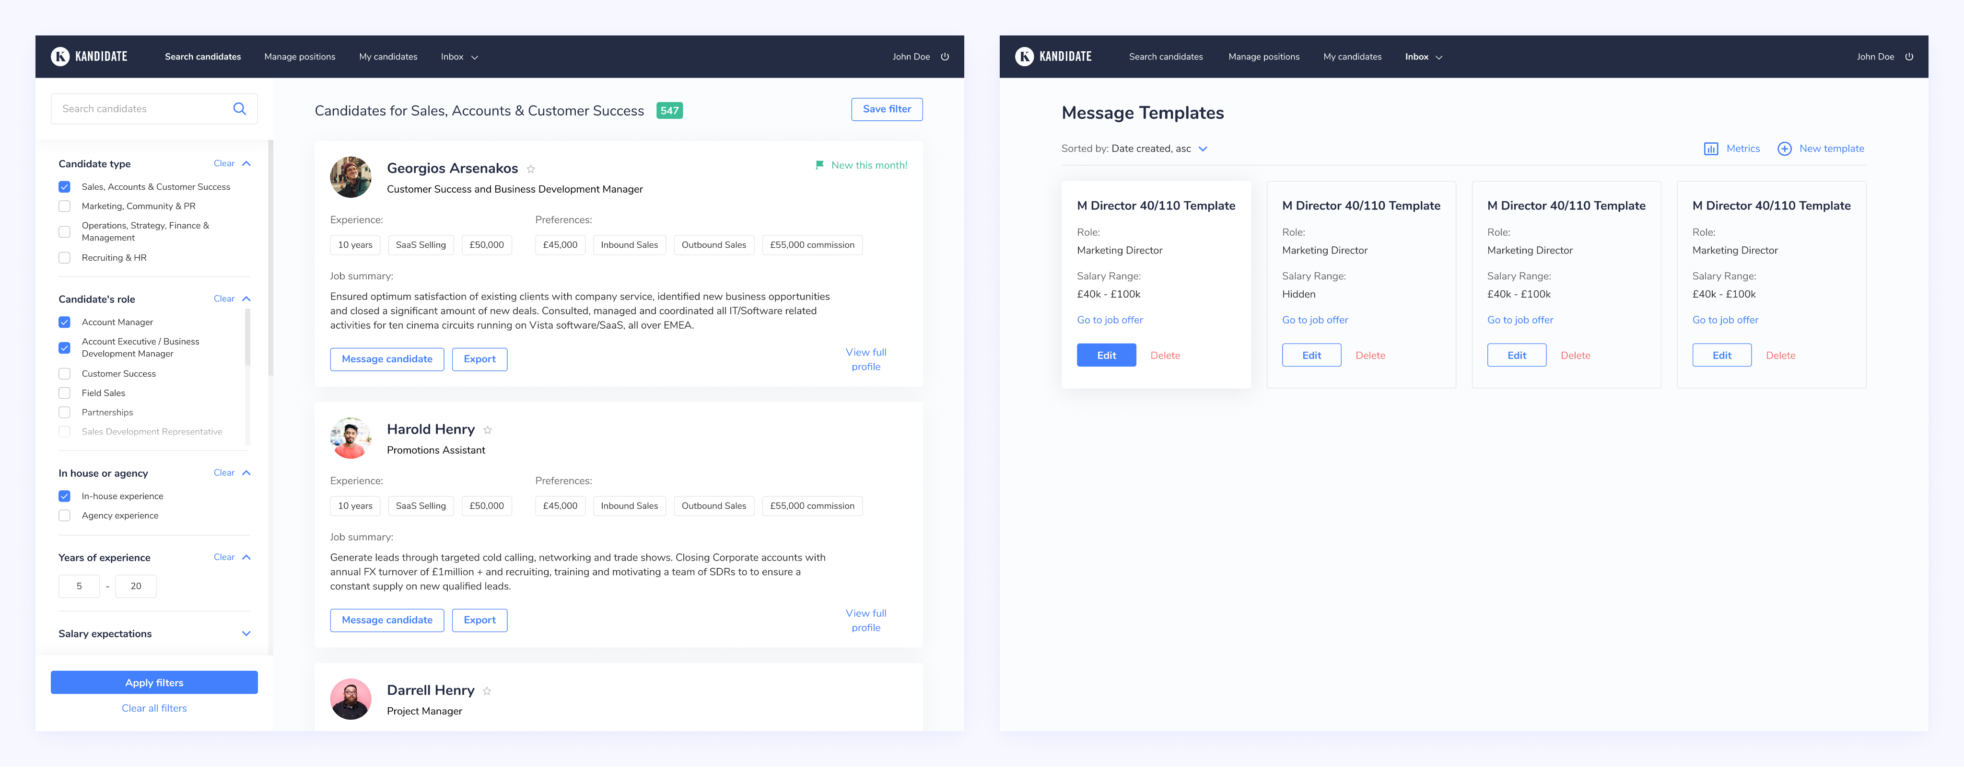This screenshot has height=770, width=1964.
Task: Uncheck the Account Manager role
Action: [x=65, y=322]
